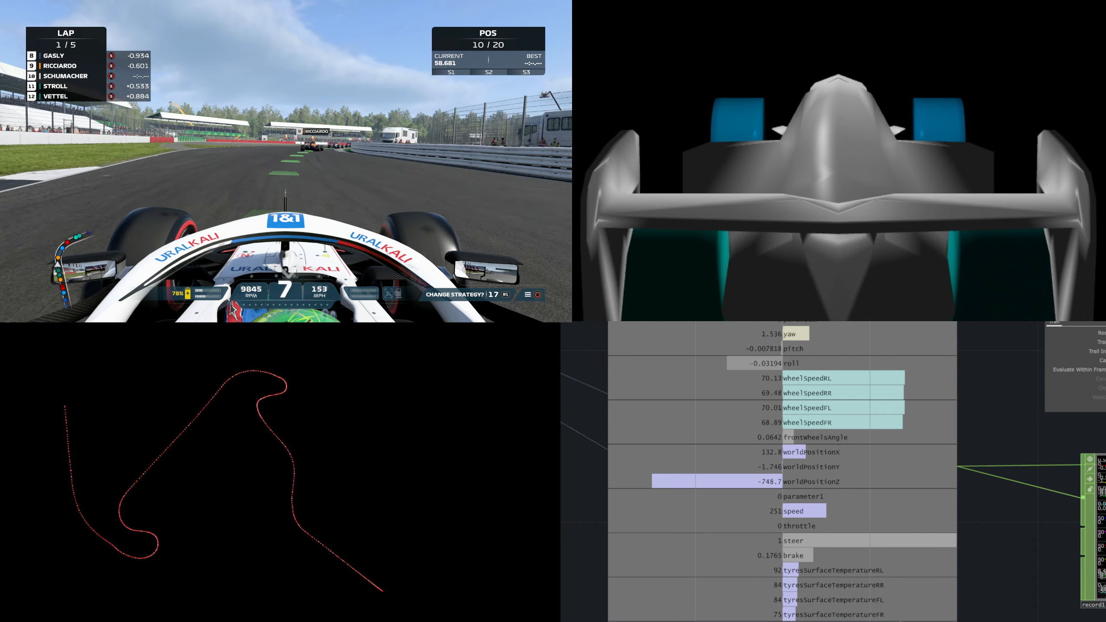Click the Evaluate Within Frame parameter
The width and height of the screenshot is (1106, 622).
[x=1078, y=370]
